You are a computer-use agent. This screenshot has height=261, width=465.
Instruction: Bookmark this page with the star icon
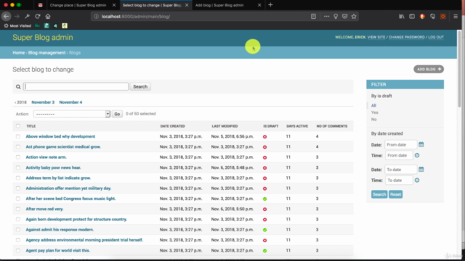click(x=354, y=16)
